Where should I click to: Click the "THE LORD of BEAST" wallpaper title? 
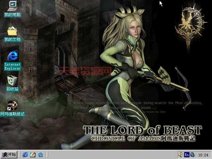[142, 130]
